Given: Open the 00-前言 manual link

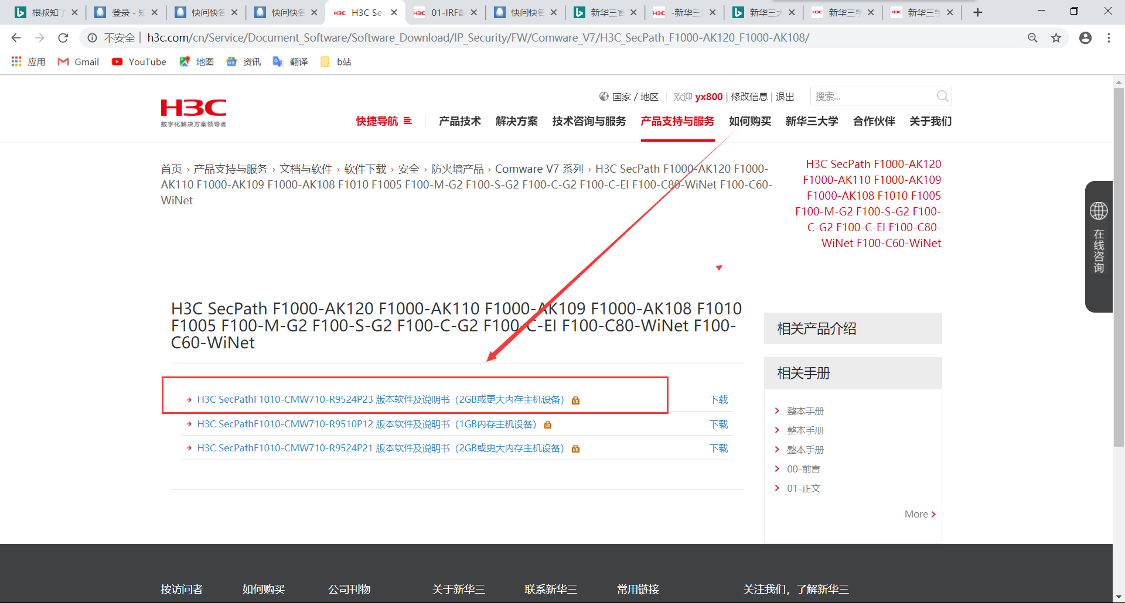Looking at the screenshot, I should pos(803,469).
